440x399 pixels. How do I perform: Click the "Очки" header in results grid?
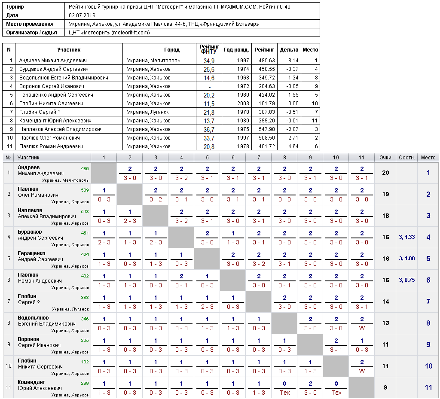(385, 158)
